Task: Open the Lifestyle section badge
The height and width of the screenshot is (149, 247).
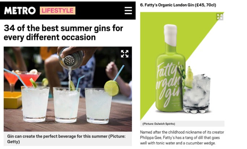Action: pos(58,10)
